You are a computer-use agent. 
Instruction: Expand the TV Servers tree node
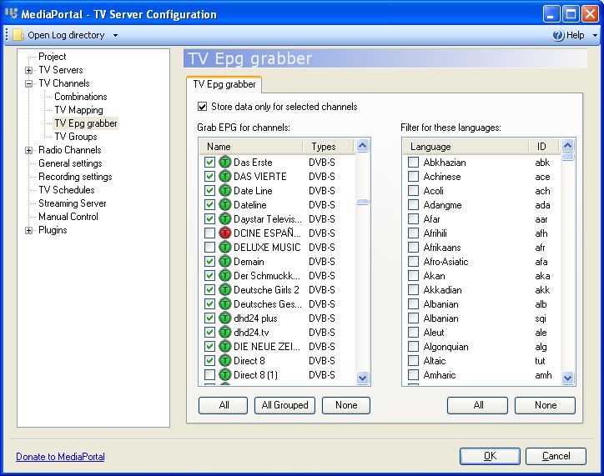(x=29, y=70)
